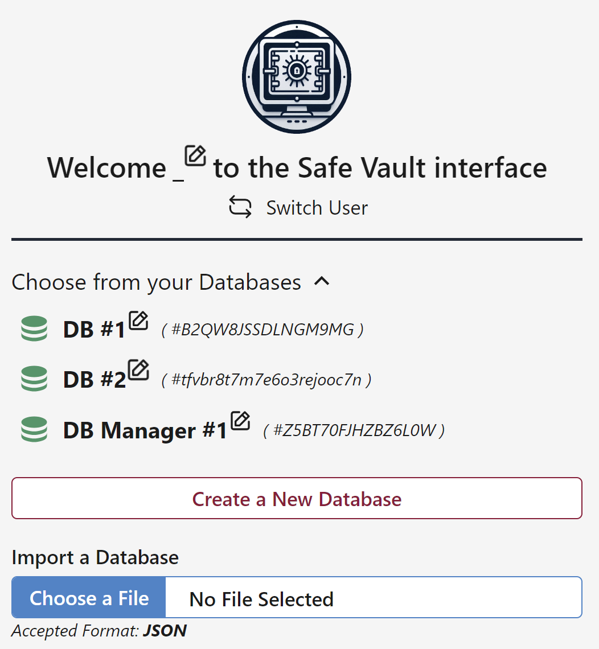Rename DB #2 using its edit icon
The image size is (599, 649).
[139, 370]
